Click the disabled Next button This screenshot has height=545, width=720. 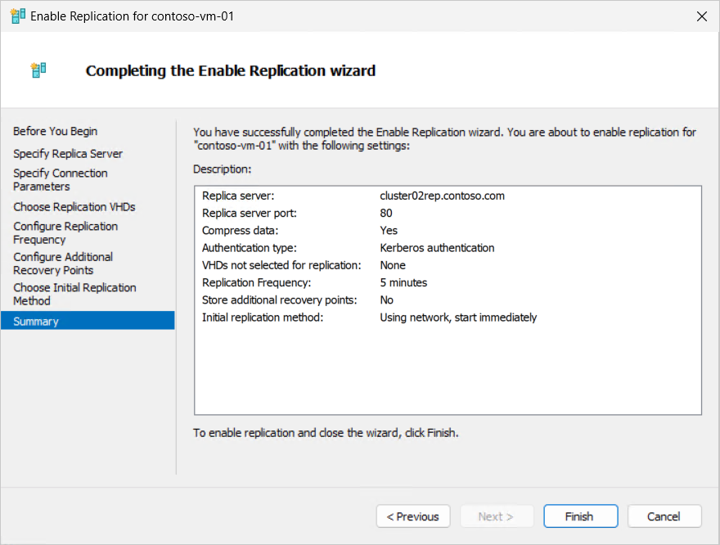click(x=497, y=516)
